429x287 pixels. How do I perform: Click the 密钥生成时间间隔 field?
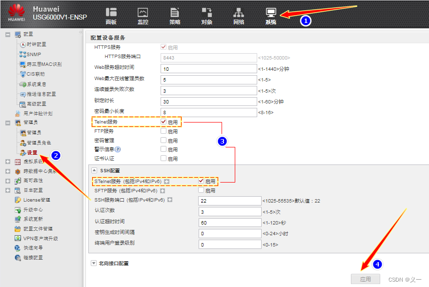pyautogui.click(x=230, y=233)
